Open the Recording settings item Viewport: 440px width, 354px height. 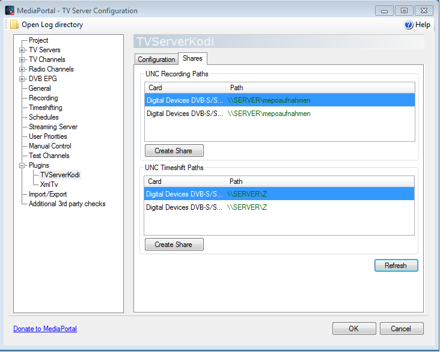pos(43,98)
